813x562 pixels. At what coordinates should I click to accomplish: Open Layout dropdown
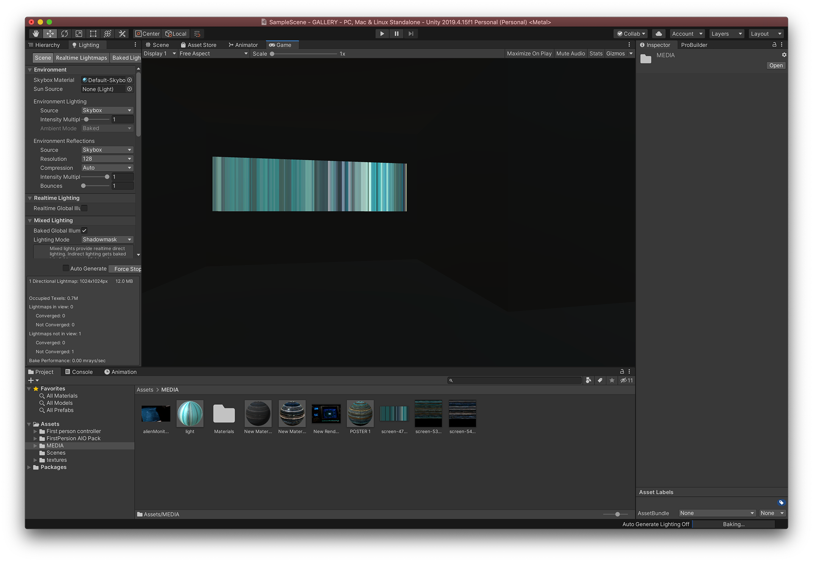766,33
